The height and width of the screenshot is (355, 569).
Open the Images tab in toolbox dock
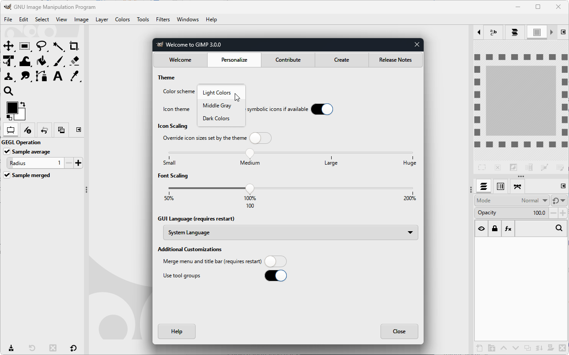point(61,130)
